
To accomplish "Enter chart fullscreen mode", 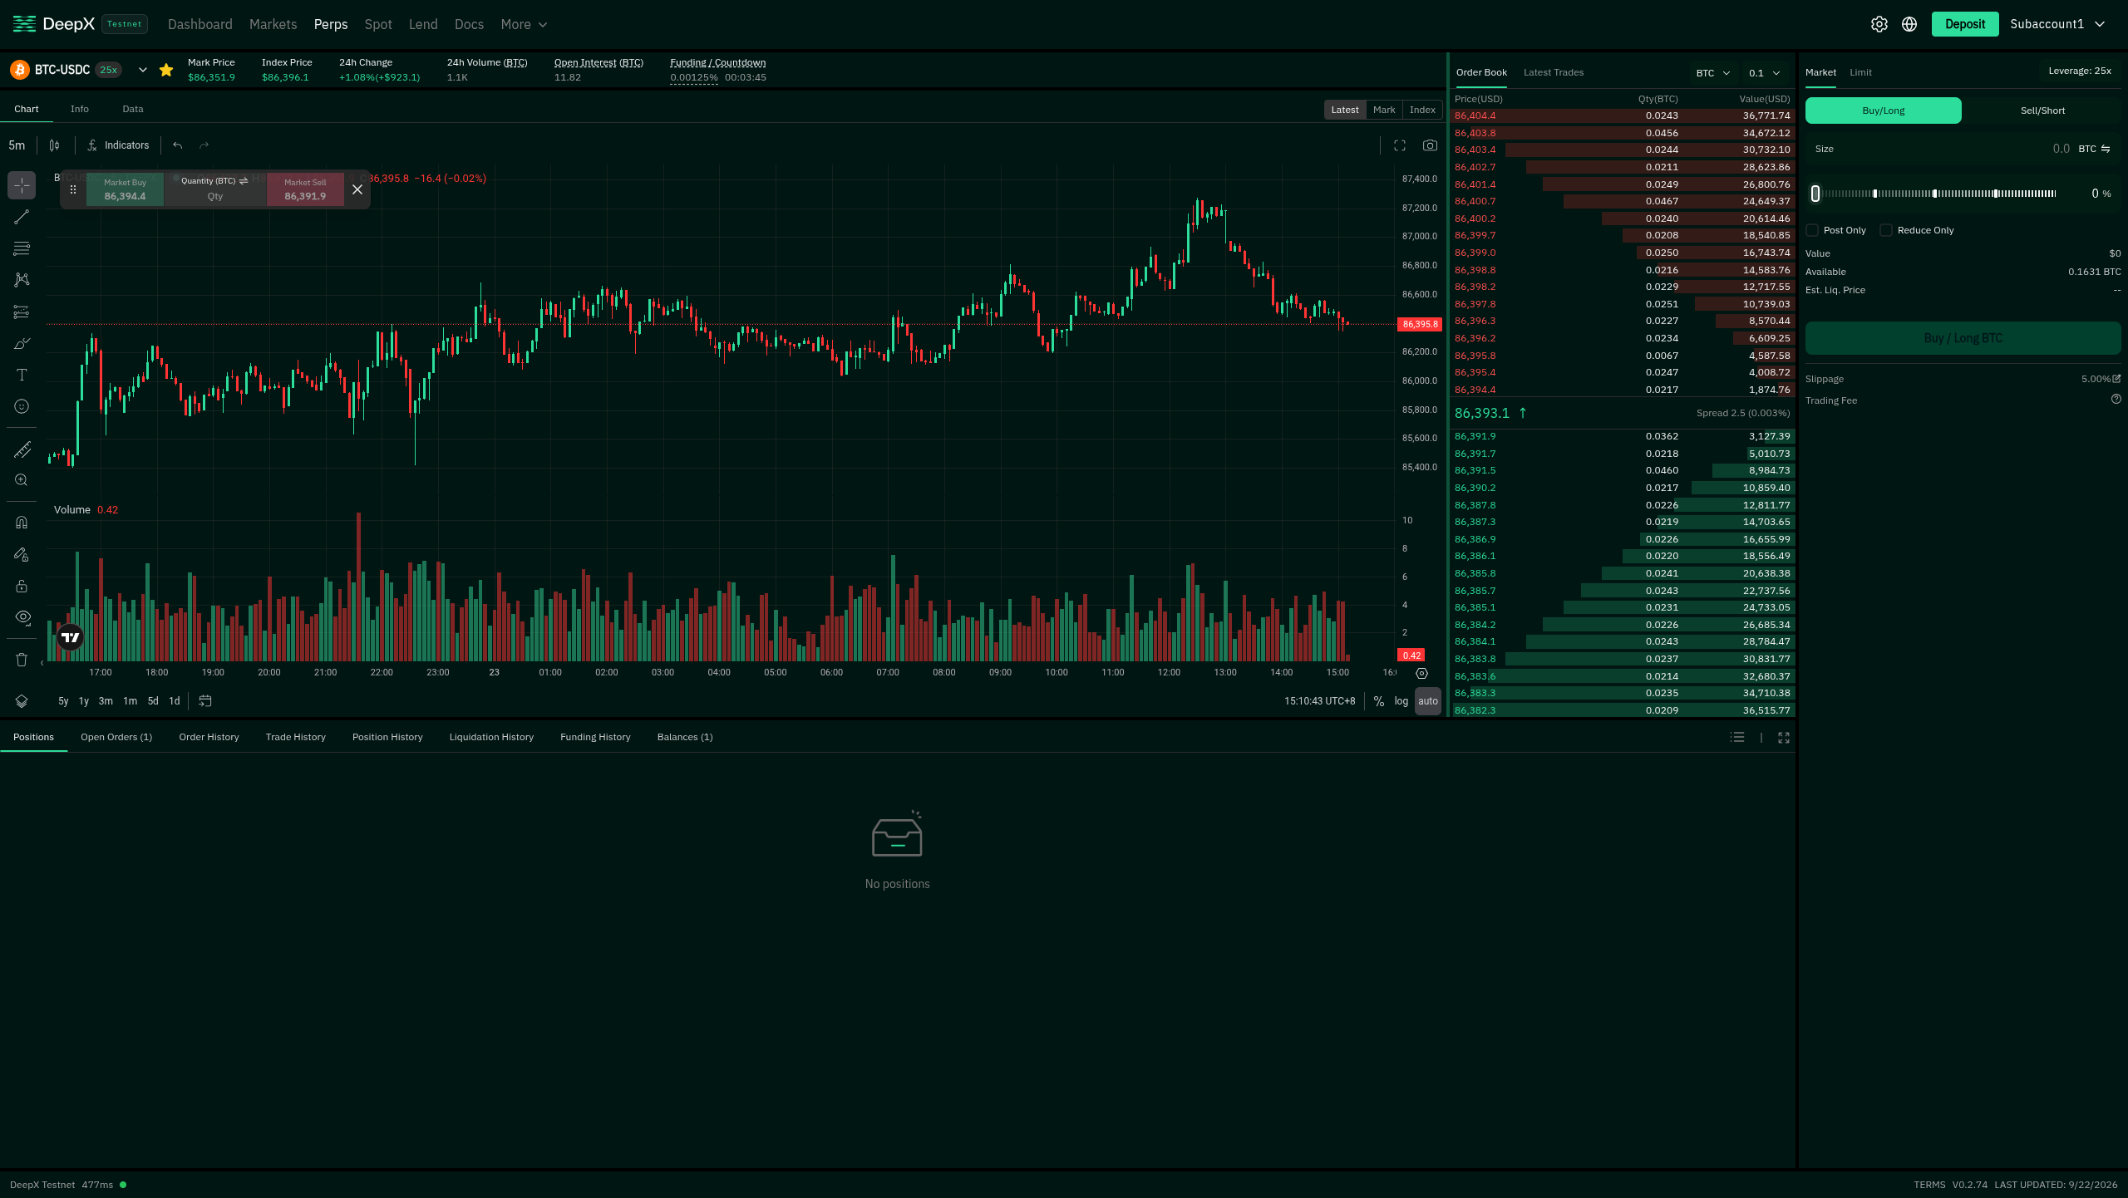I will (x=1400, y=145).
